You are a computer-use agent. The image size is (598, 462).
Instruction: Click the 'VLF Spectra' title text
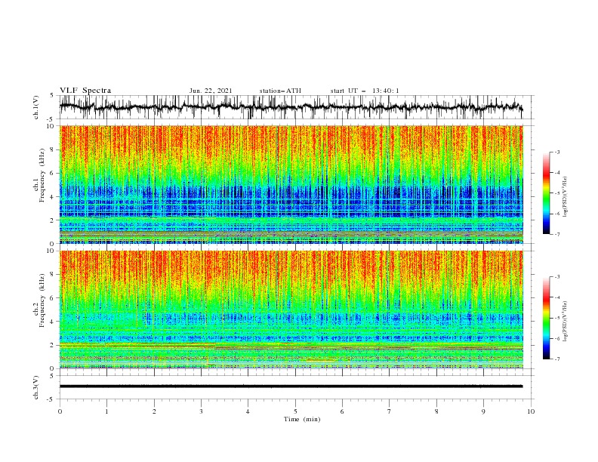tap(85, 91)
